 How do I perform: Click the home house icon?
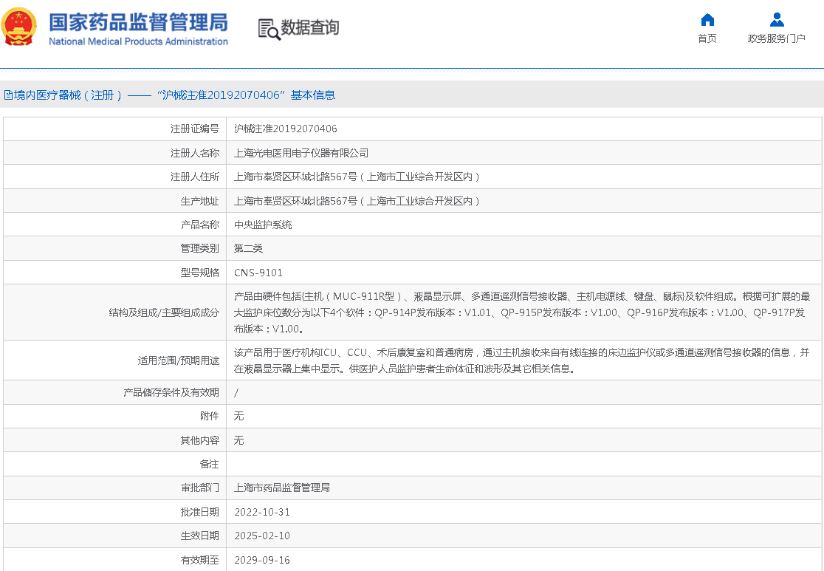click(x=707, y=20)
